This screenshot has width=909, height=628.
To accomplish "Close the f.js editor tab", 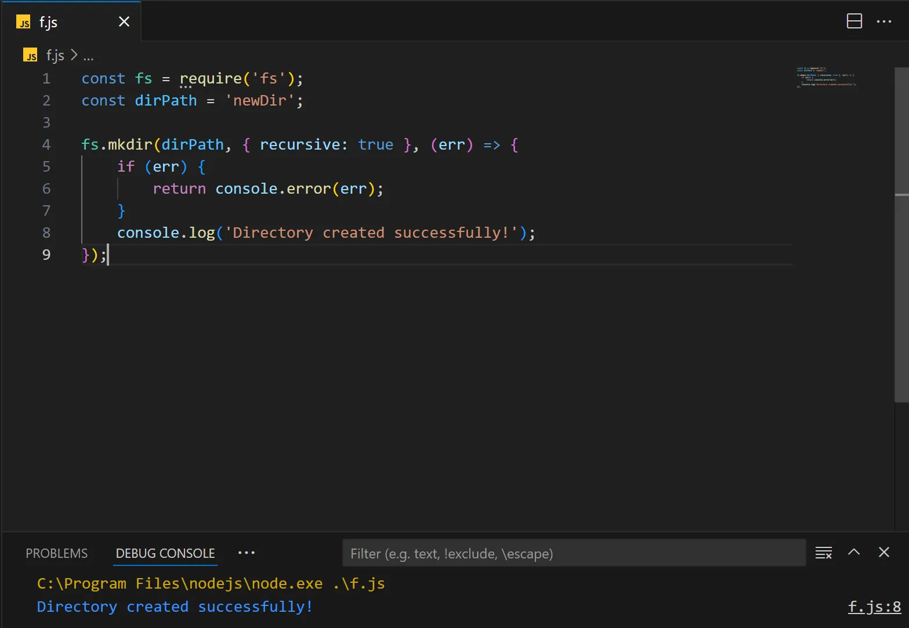I will click(x=124, y=22).
